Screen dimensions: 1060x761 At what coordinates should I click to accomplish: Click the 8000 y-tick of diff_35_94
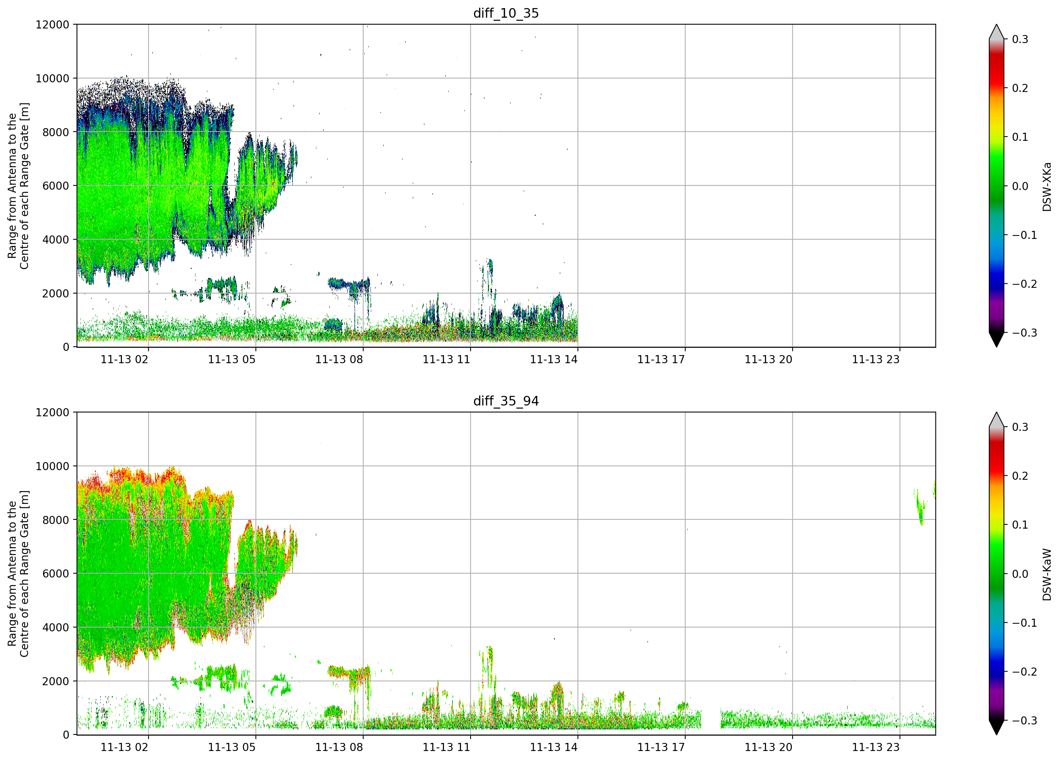pos(56,520)
